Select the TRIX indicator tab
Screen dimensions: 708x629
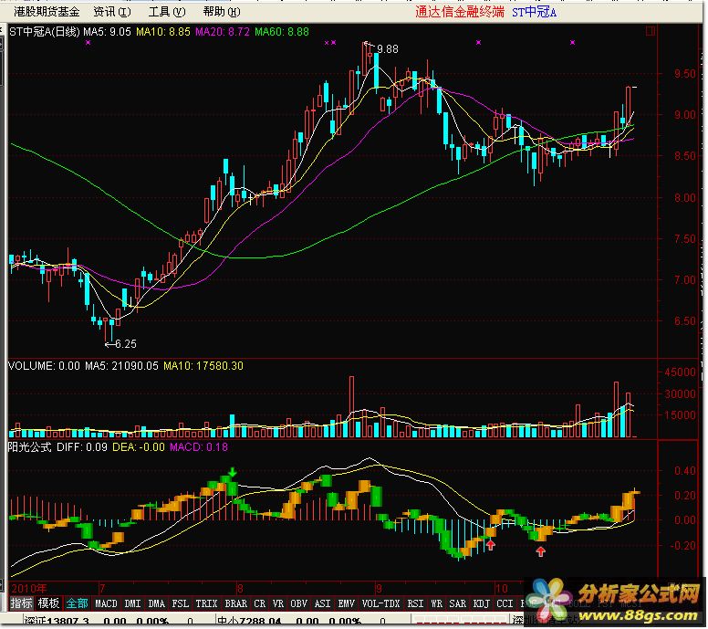[207, 603]
